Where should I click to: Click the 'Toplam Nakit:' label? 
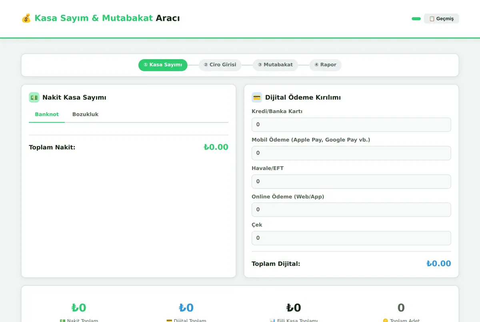(x=52, y=147)
